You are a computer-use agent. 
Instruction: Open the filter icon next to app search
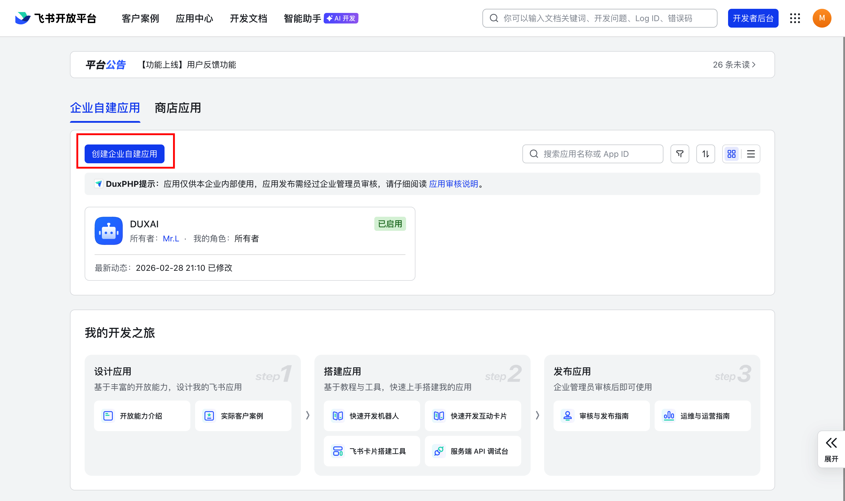(680, 154)
